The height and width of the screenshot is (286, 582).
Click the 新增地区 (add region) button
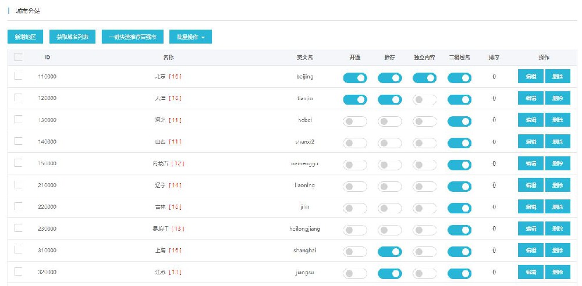point(25,37)
